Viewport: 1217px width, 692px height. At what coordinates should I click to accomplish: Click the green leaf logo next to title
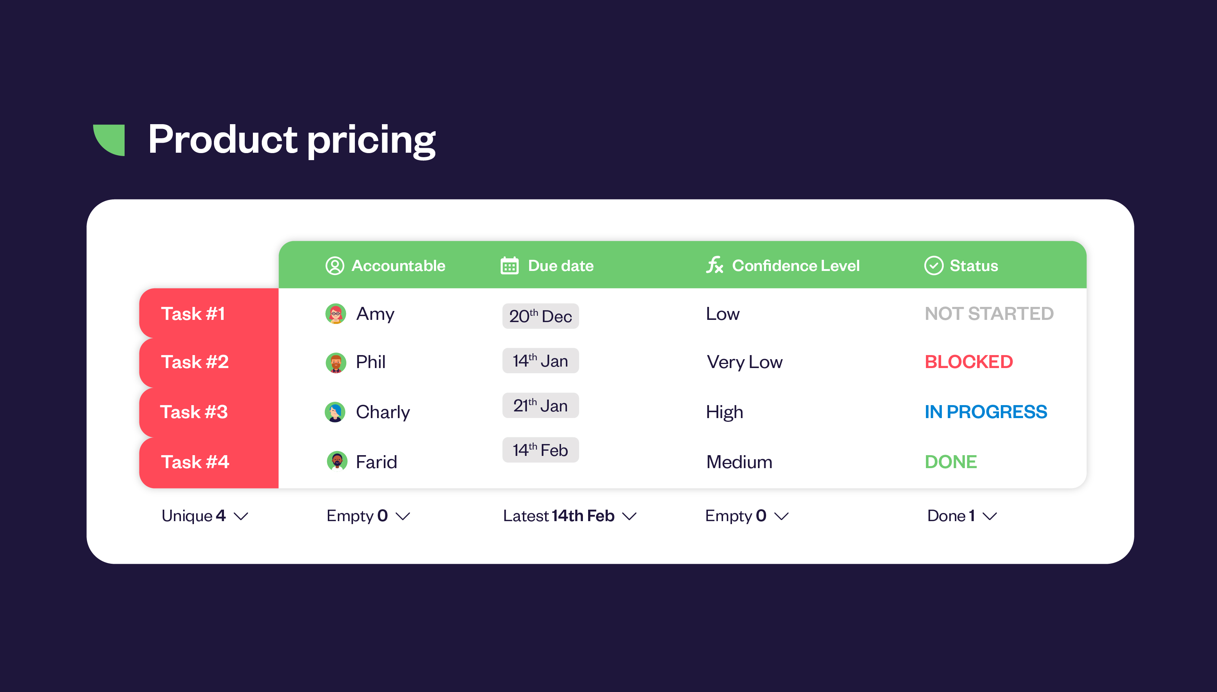(x=110, y=140)
